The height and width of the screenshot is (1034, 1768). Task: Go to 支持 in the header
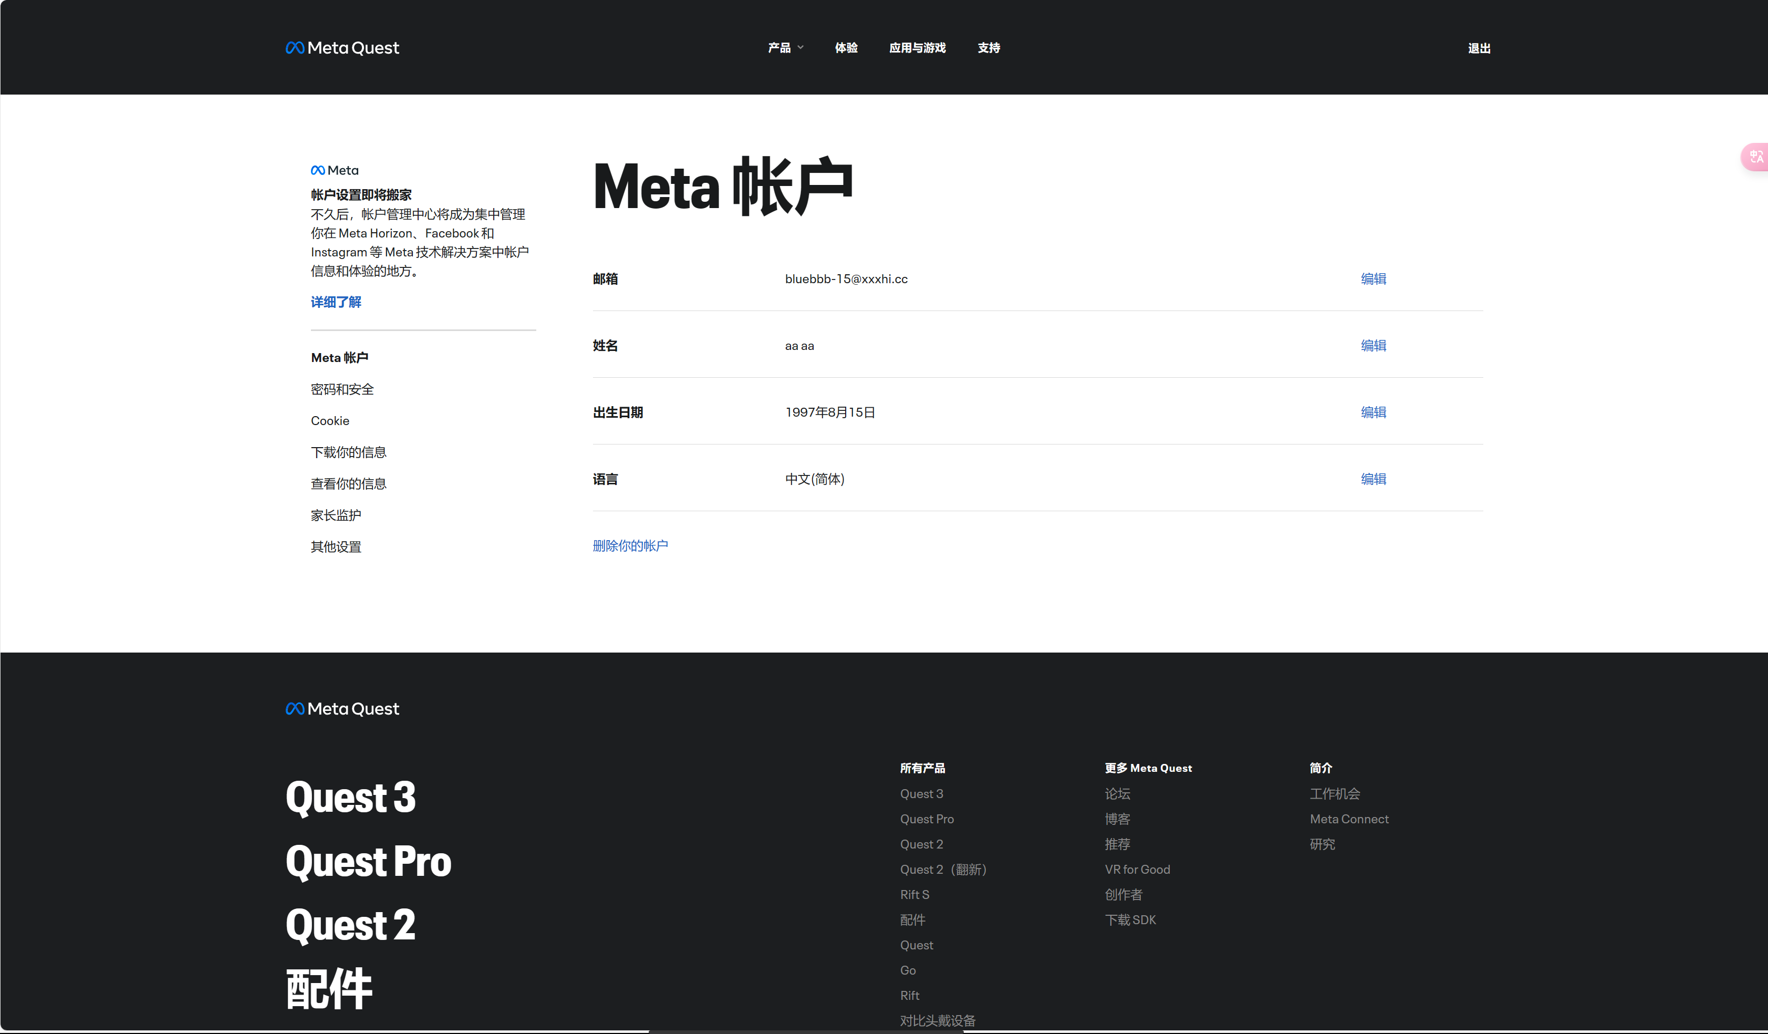click(x=989, y=48)
